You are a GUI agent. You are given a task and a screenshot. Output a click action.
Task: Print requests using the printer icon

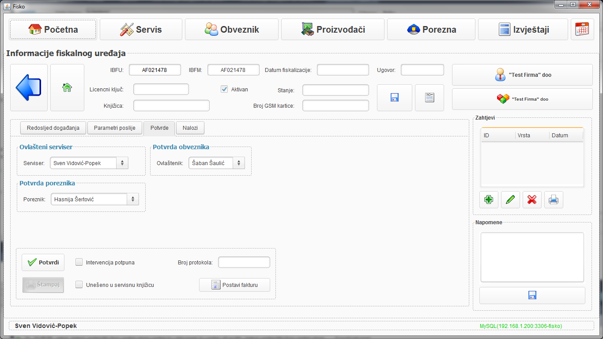[x=554, y=200]
